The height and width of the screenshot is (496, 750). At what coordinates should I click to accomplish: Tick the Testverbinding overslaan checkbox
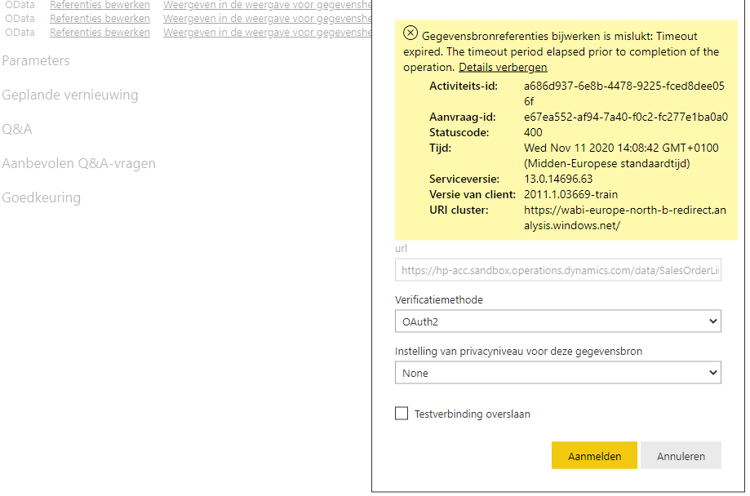402,414
